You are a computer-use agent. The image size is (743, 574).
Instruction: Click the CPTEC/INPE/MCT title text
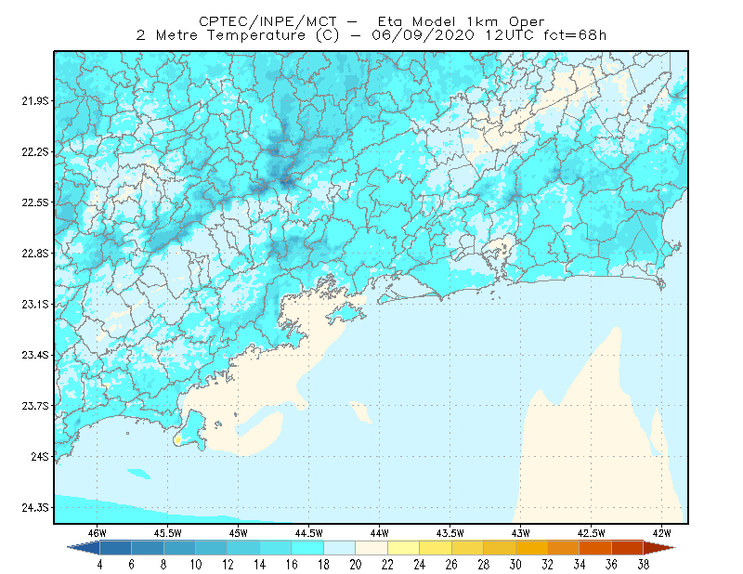tap(267, 21)
